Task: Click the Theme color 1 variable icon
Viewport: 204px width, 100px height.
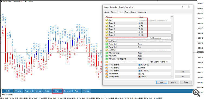Action: point(107,65)
